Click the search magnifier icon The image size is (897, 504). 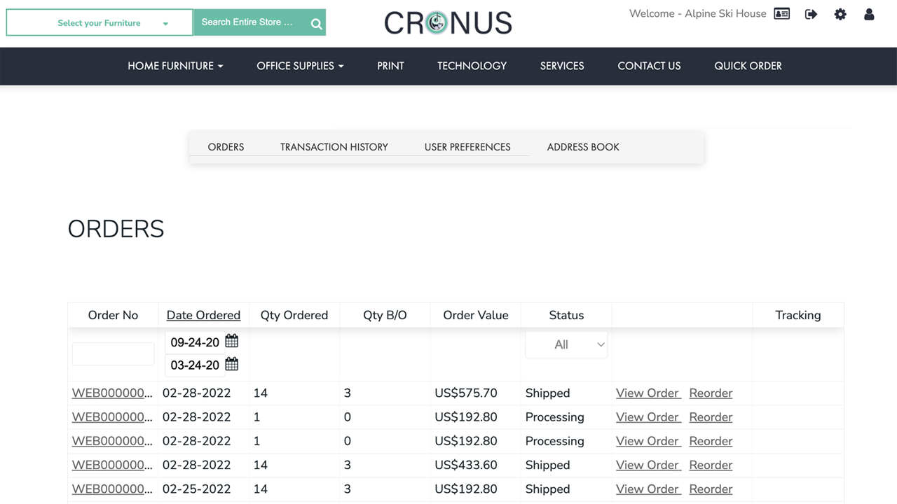coord(315,22)
